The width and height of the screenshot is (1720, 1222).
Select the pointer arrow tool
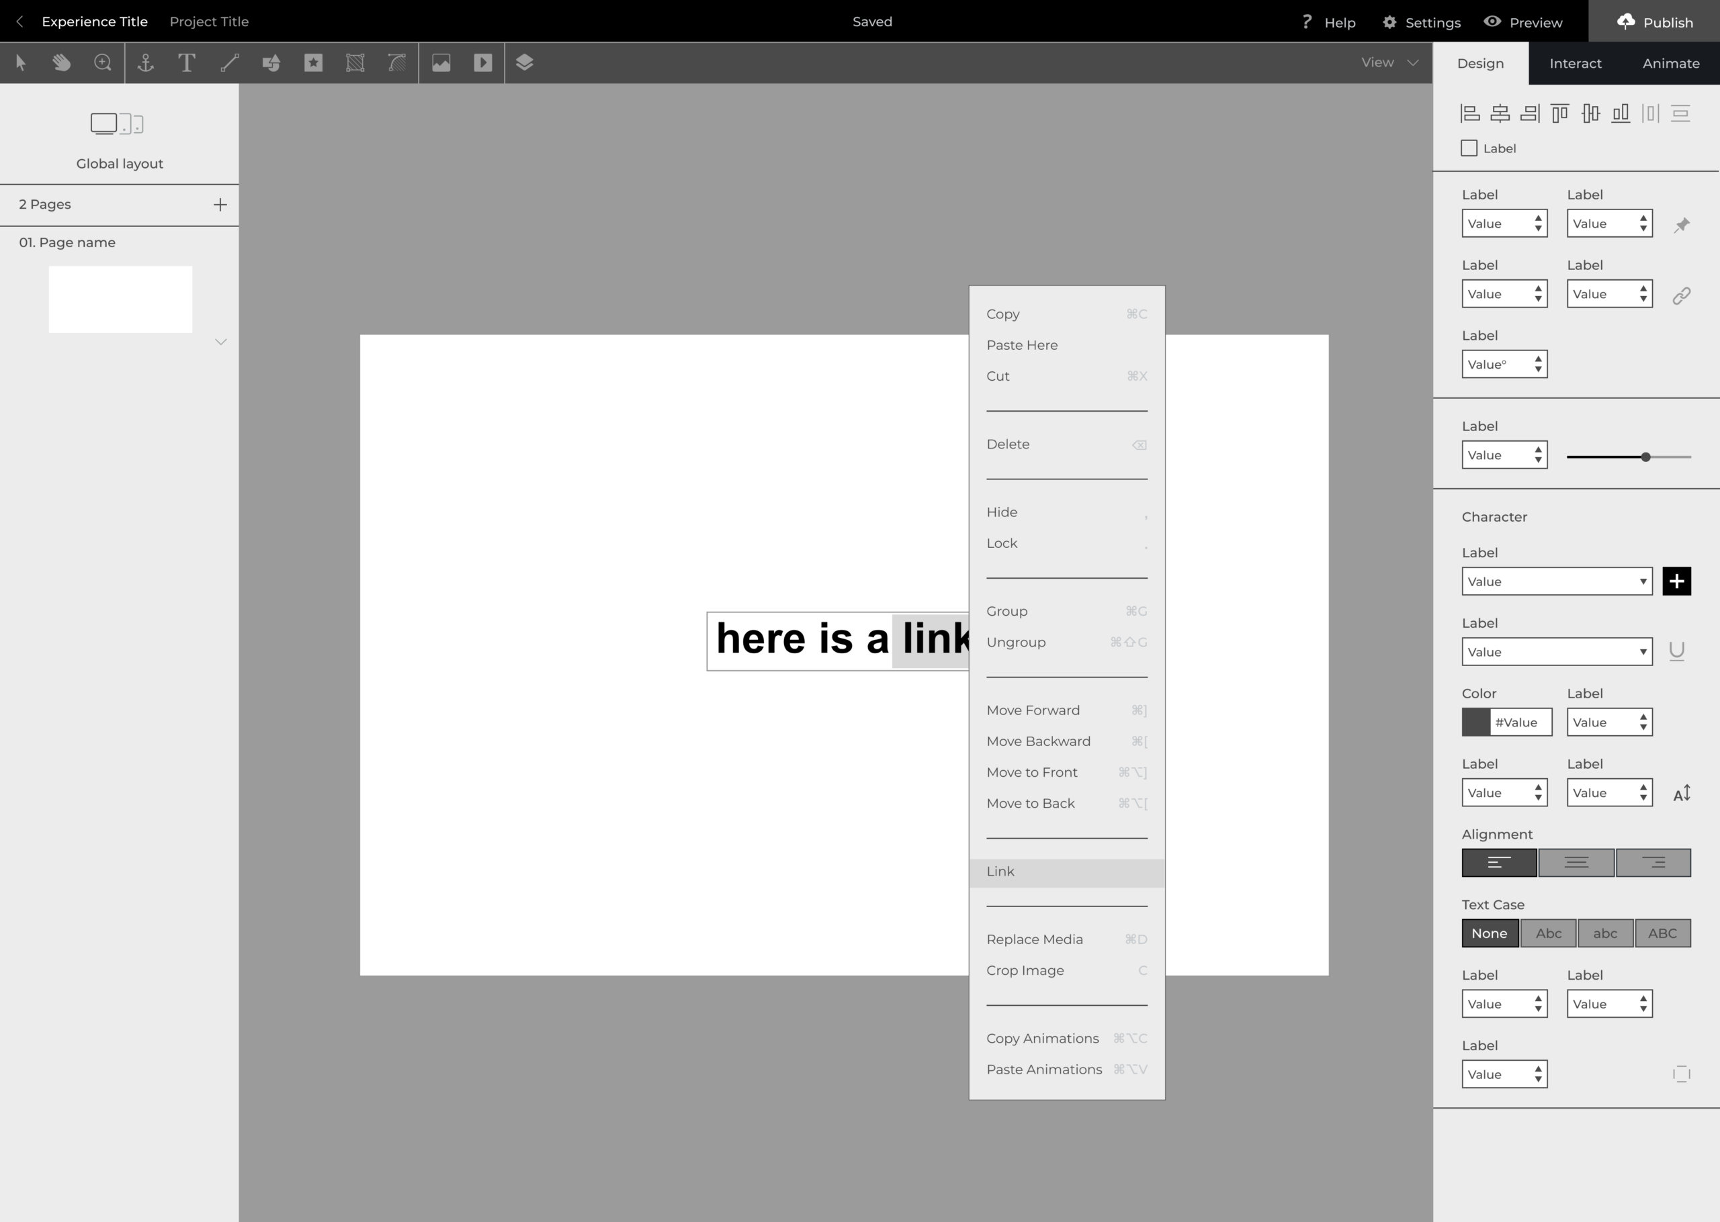(21, 62)
